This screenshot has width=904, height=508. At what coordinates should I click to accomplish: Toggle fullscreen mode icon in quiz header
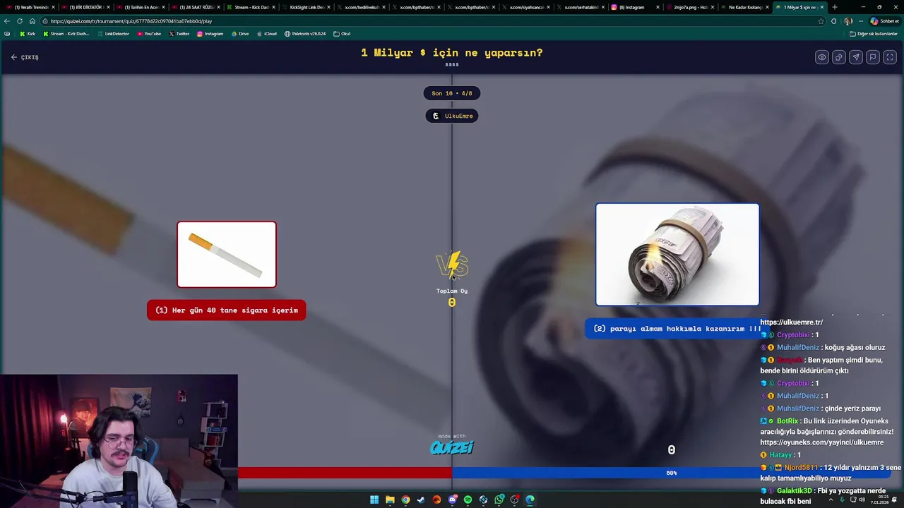pos(890,57)
